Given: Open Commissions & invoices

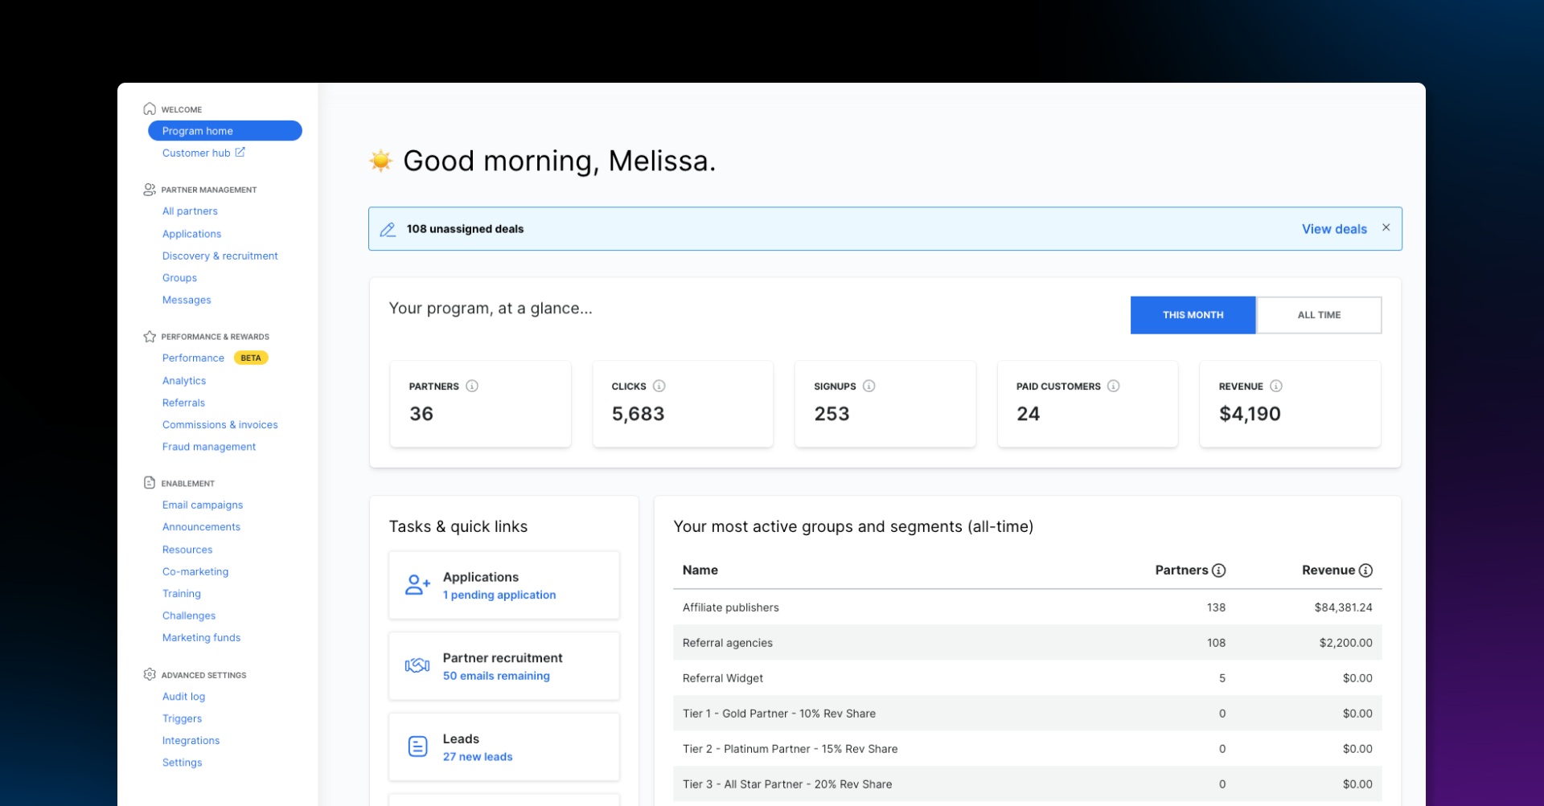Looking at the screenshot, I should pos(220,424).
